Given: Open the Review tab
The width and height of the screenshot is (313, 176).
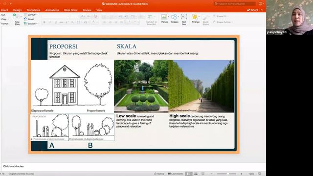Looking at the screenshot, I should point(87,10).
